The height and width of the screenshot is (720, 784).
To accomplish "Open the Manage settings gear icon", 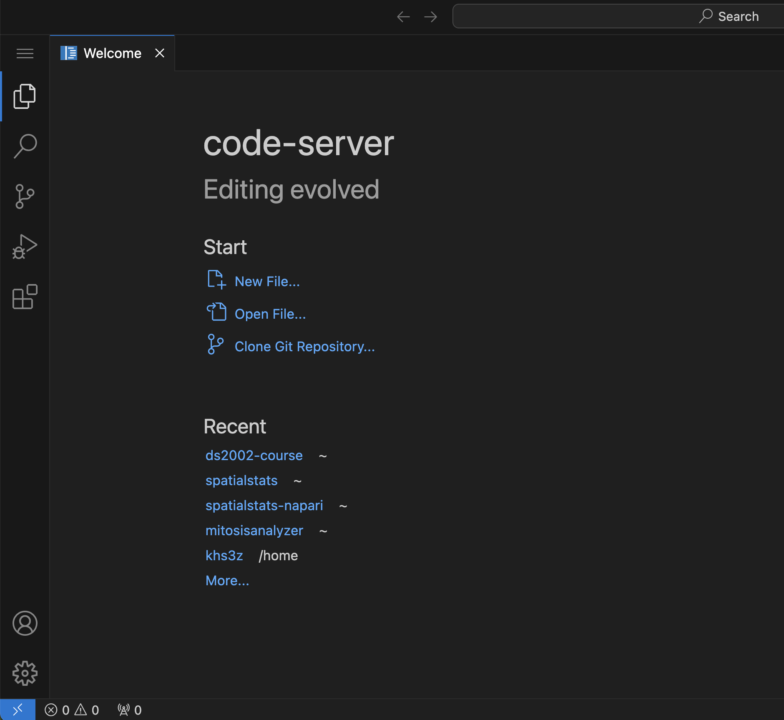I will click(25, 672).
